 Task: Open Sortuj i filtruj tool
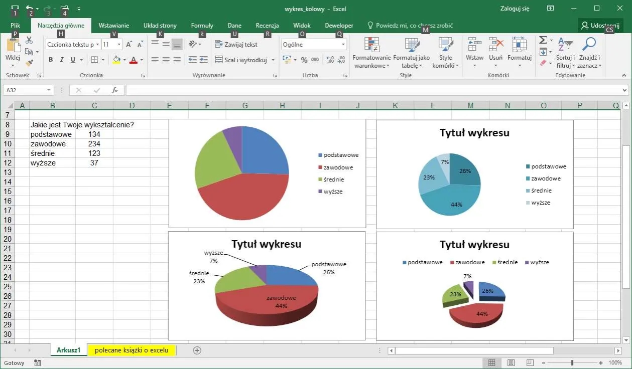coord(565,53)
